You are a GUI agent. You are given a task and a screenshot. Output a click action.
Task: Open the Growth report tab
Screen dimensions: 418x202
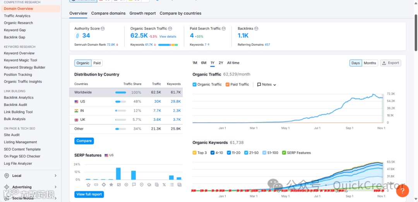click(x=142, y=13)
